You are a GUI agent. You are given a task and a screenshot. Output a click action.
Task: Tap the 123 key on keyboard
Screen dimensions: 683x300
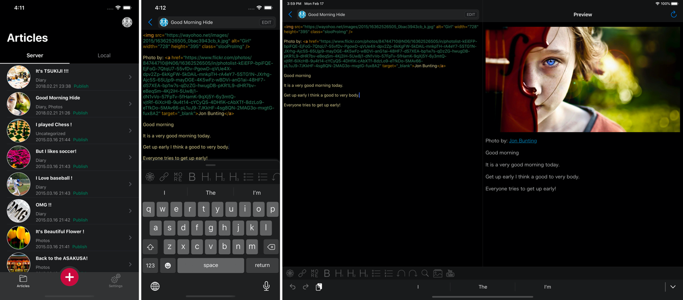pos(150,265)
